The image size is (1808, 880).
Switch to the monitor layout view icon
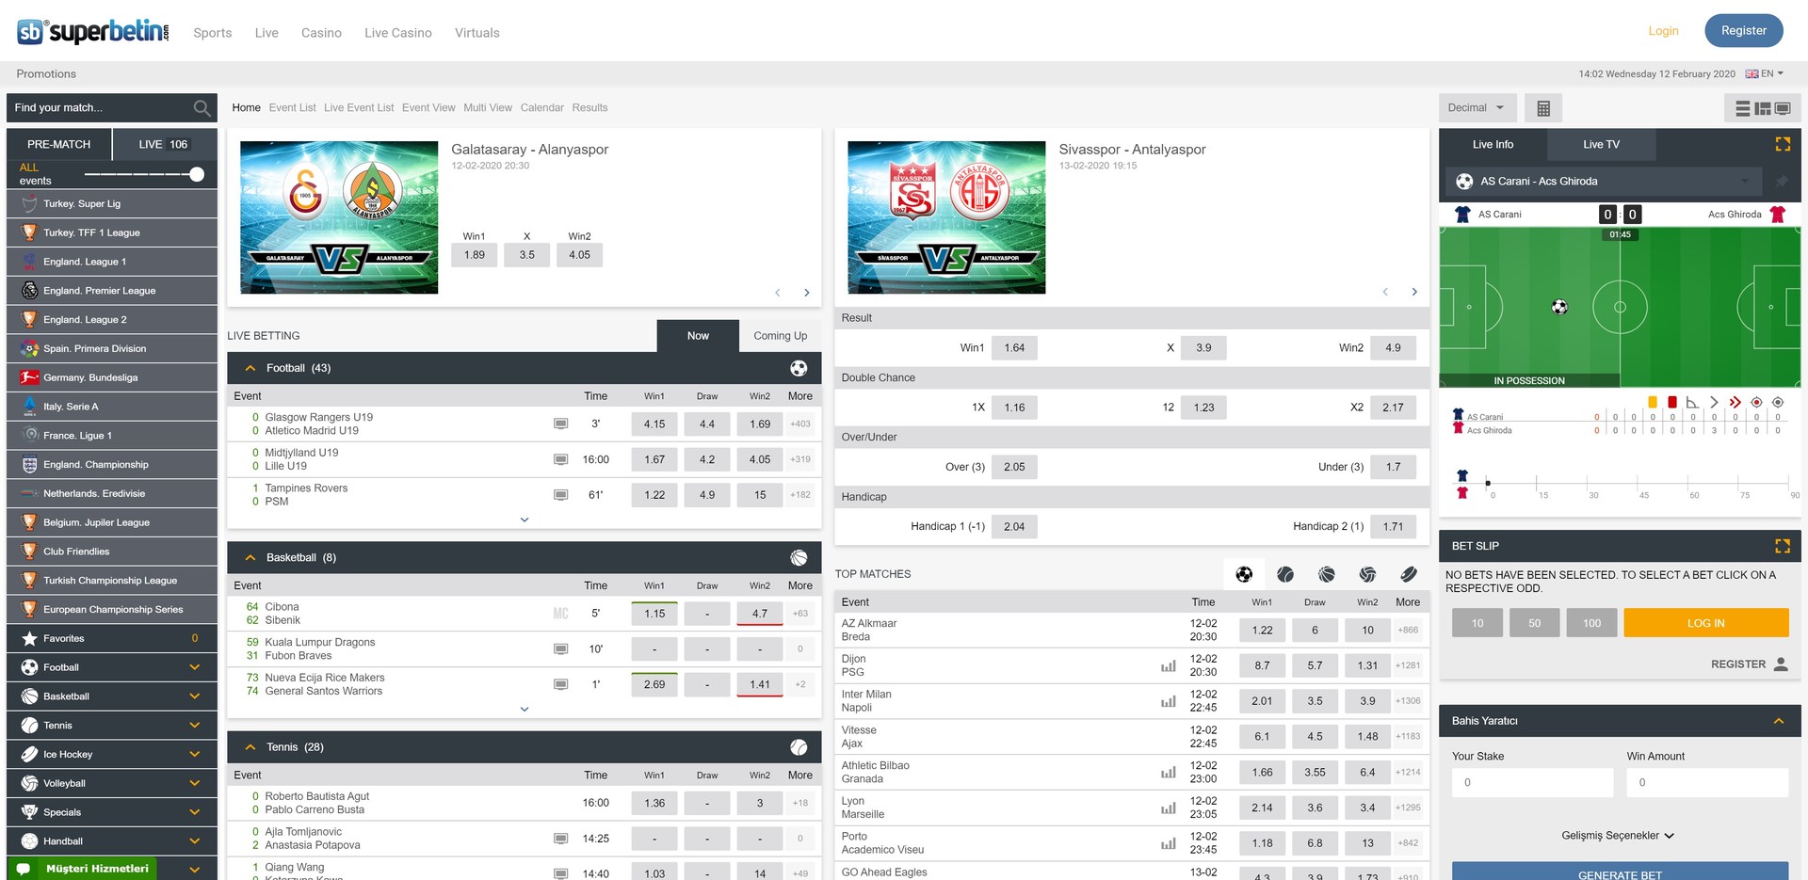[1783, 109]
